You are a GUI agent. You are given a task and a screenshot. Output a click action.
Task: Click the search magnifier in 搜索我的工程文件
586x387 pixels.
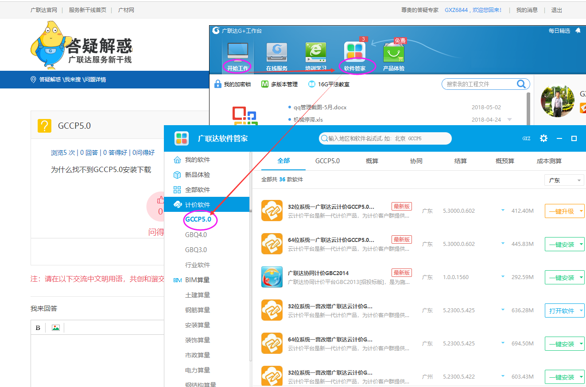point(521,84)
